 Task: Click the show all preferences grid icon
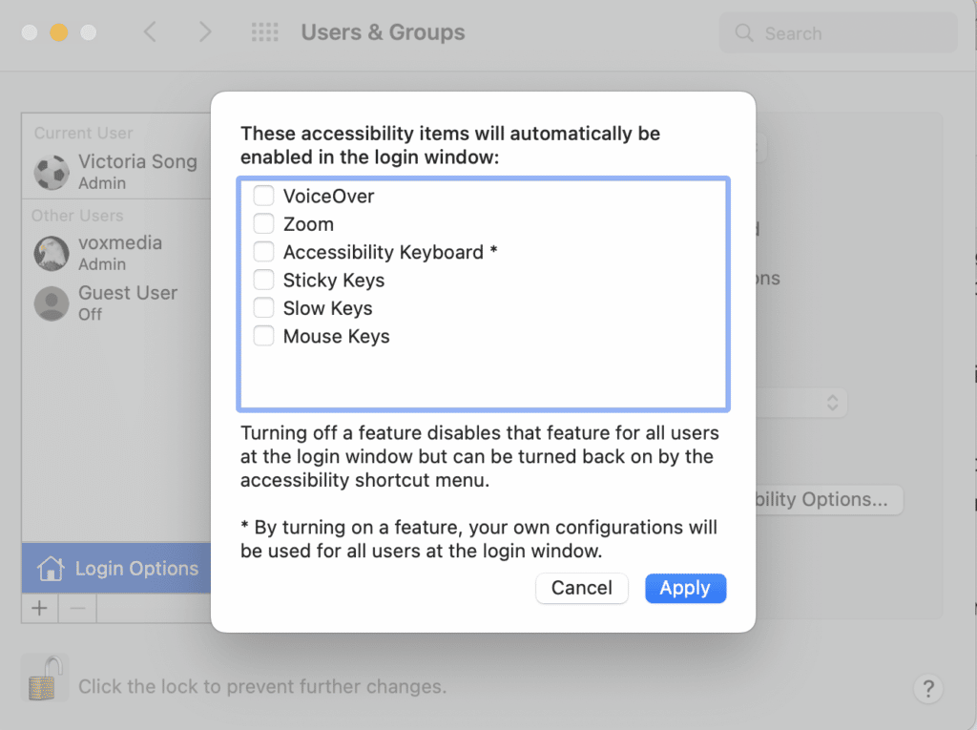click(264, 32)
